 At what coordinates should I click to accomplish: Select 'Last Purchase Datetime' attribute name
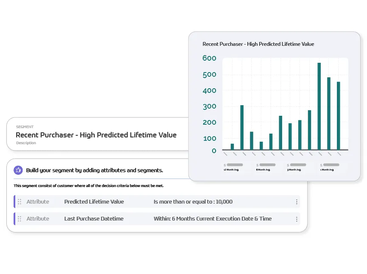click(x=94, y=218)
